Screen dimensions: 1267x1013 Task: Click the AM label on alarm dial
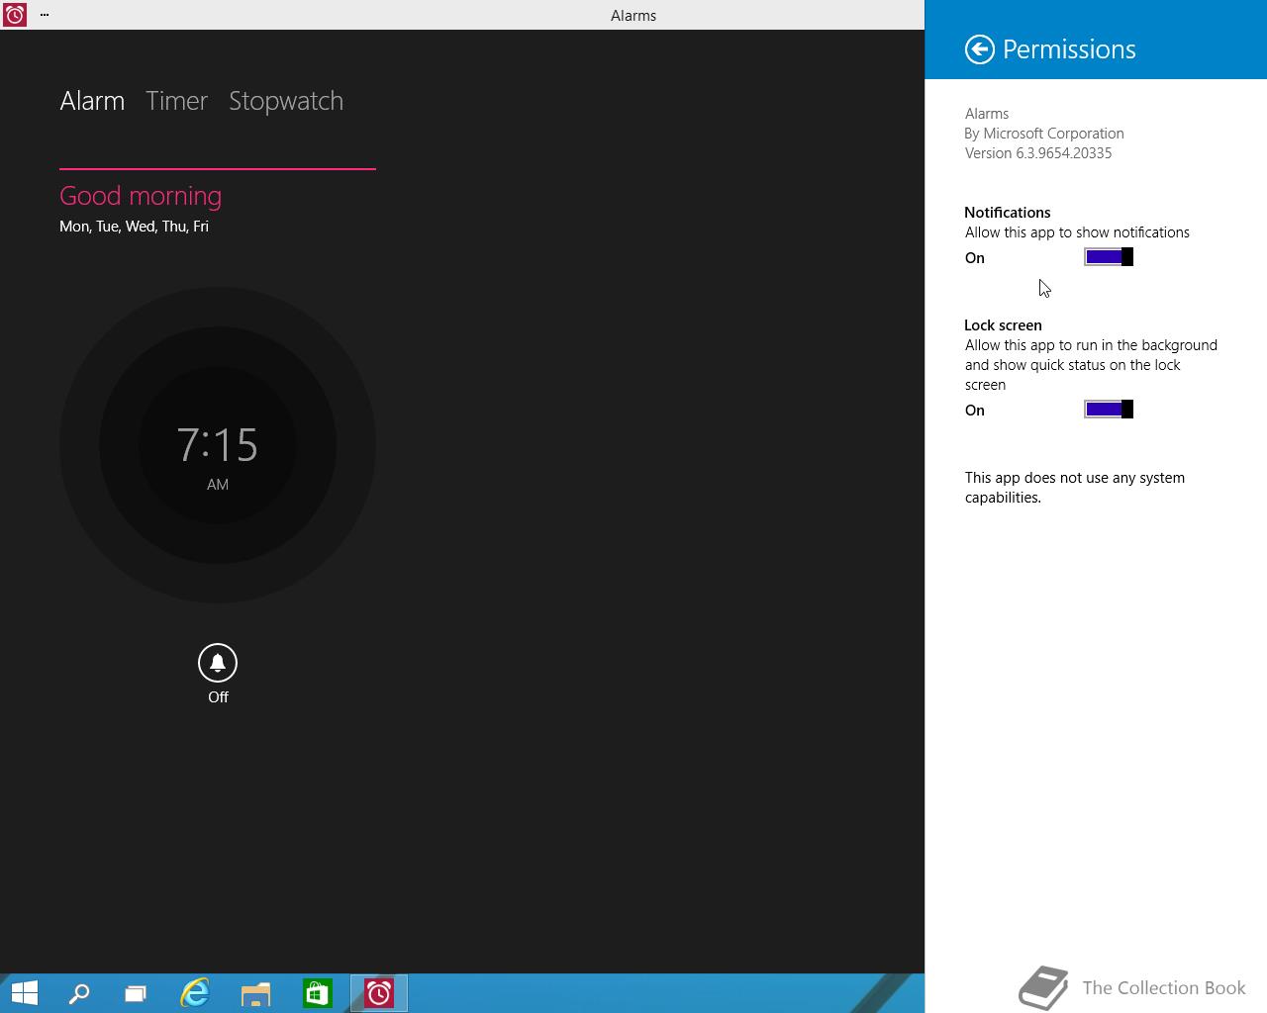click(218, 485)
